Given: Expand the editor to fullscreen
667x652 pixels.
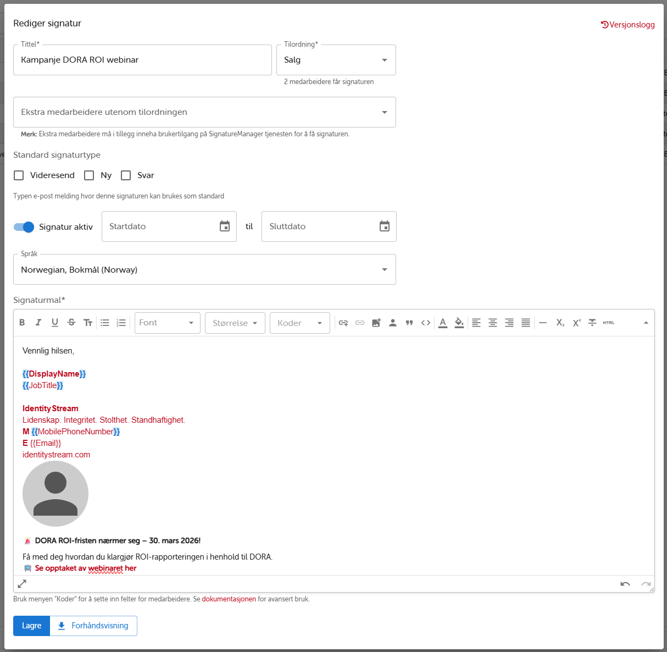Looking at the screenshot, I should (x=22, y=584).
